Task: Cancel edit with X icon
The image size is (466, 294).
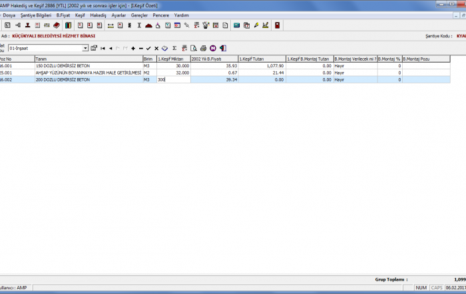Action: 156,48
